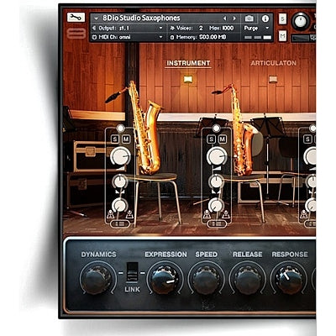Click the large volume knob on baritone sax strip
The image size is (336, 336).
pos(120,156)
